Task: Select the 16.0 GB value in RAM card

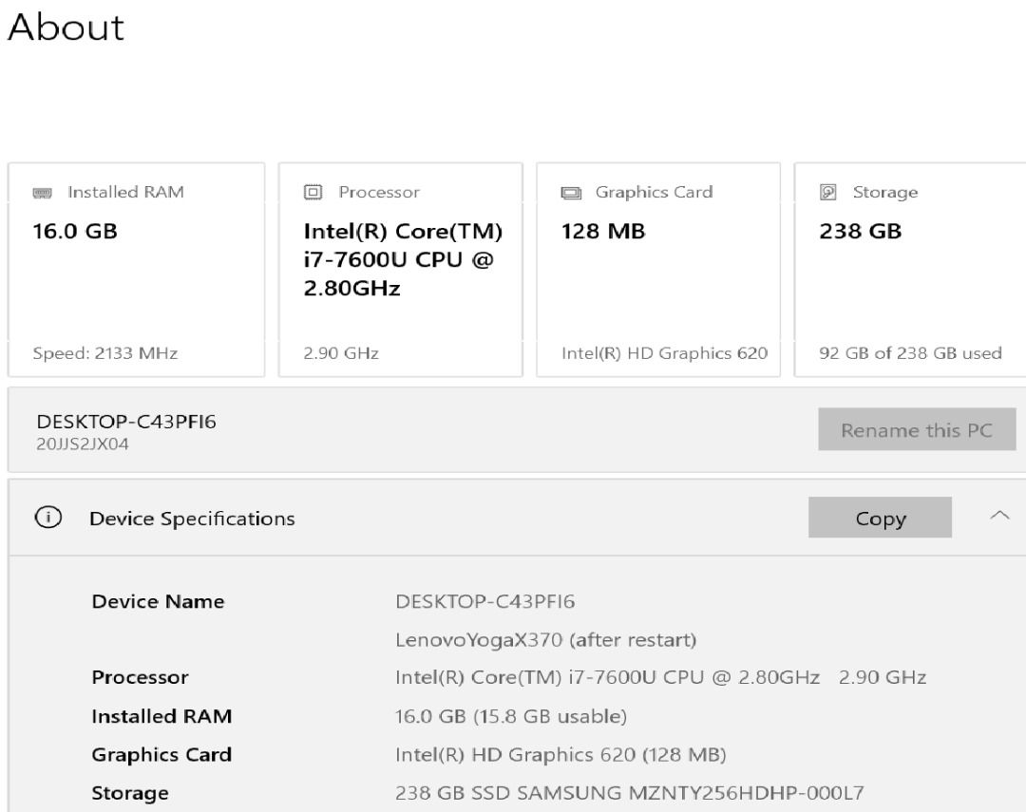Action: (76, 232)
